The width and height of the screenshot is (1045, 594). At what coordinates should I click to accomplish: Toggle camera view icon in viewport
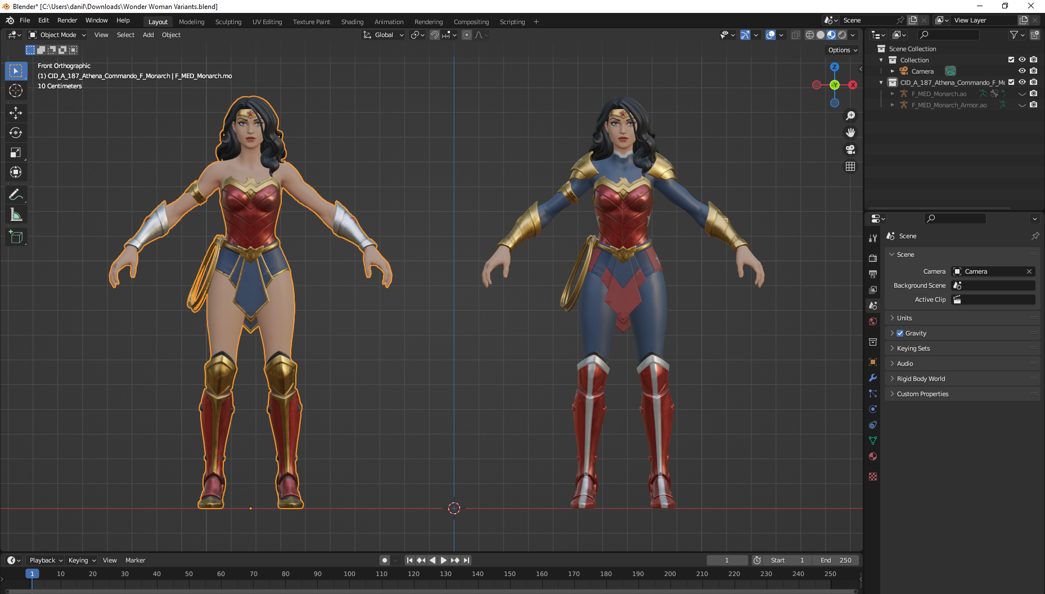850,149
